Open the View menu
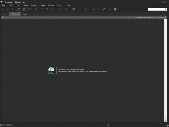The height and width of the screenshot is (127, 169). coord(26,5)
